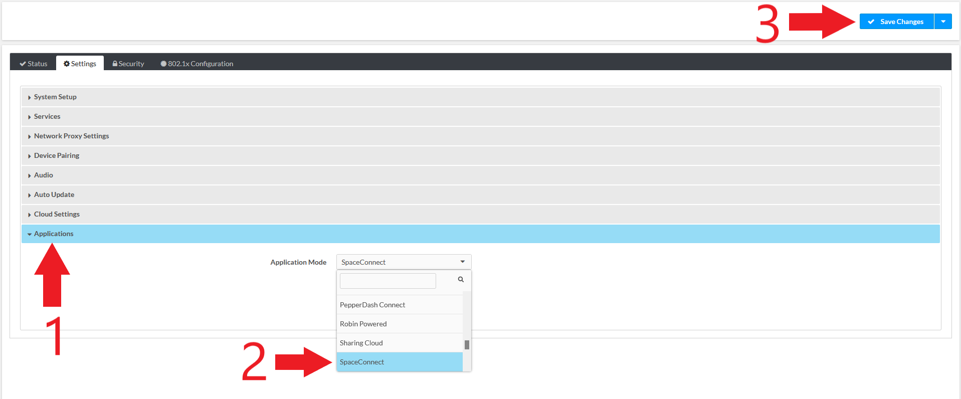Viewport: 961px width, 399px height.
Task: Open the Application Mode dropdown
Action: click(404, 262)
